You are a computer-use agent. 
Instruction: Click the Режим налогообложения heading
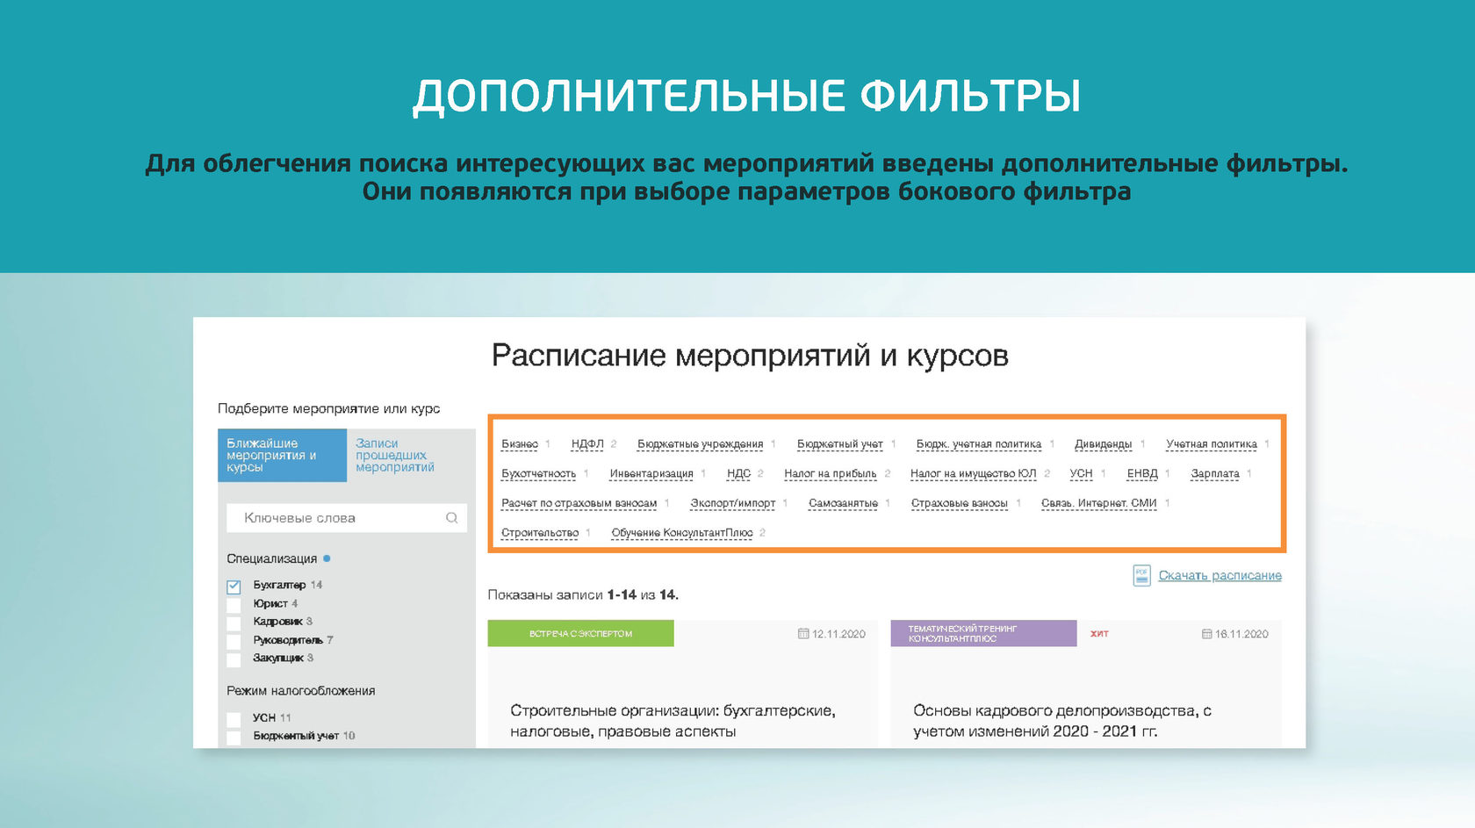pos(300,691)
